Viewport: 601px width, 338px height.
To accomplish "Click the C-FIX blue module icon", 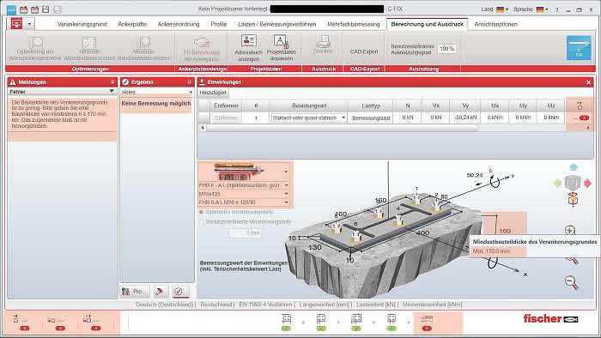I will point(579,48).
